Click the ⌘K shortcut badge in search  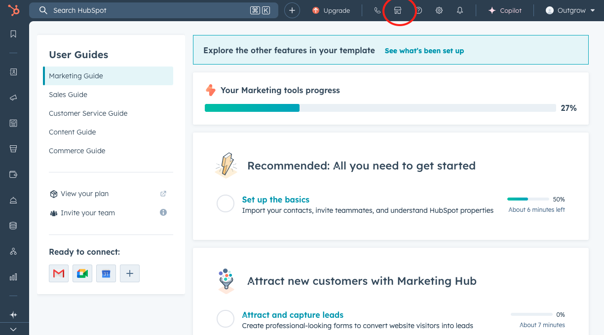(x=260, y=10)
